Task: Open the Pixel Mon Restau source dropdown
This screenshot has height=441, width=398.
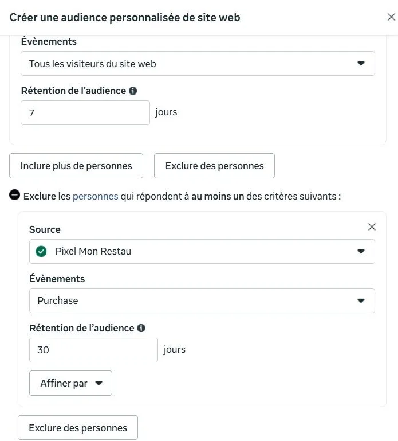Action: tap(202, 251)
